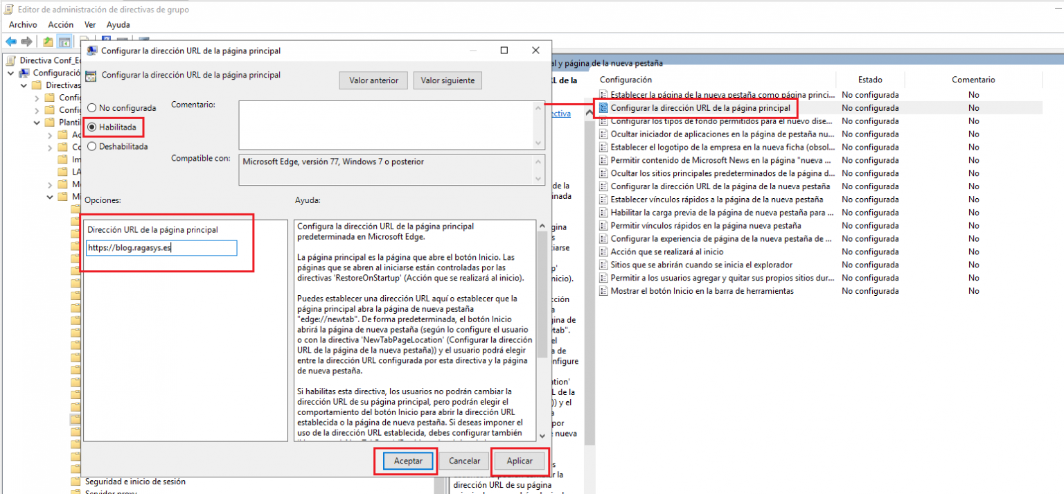Screen dimensions: 1064x494
Task: Collapse the Directivas tree node
Action: 24,85
